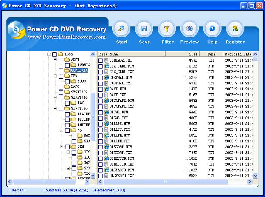Select the PYDMIG folder in tree
Viewport: 265px width, 197px height.
84,65
